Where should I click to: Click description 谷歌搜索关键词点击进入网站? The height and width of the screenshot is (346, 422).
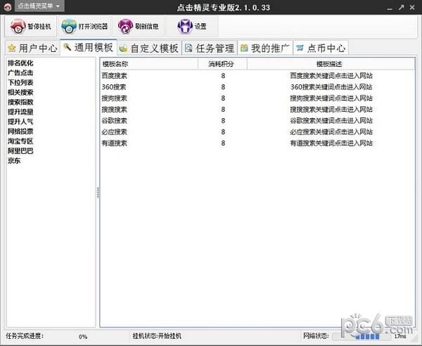(x=331, y=120)
